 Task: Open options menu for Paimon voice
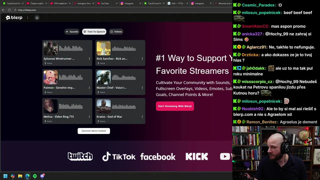[89, 88]
